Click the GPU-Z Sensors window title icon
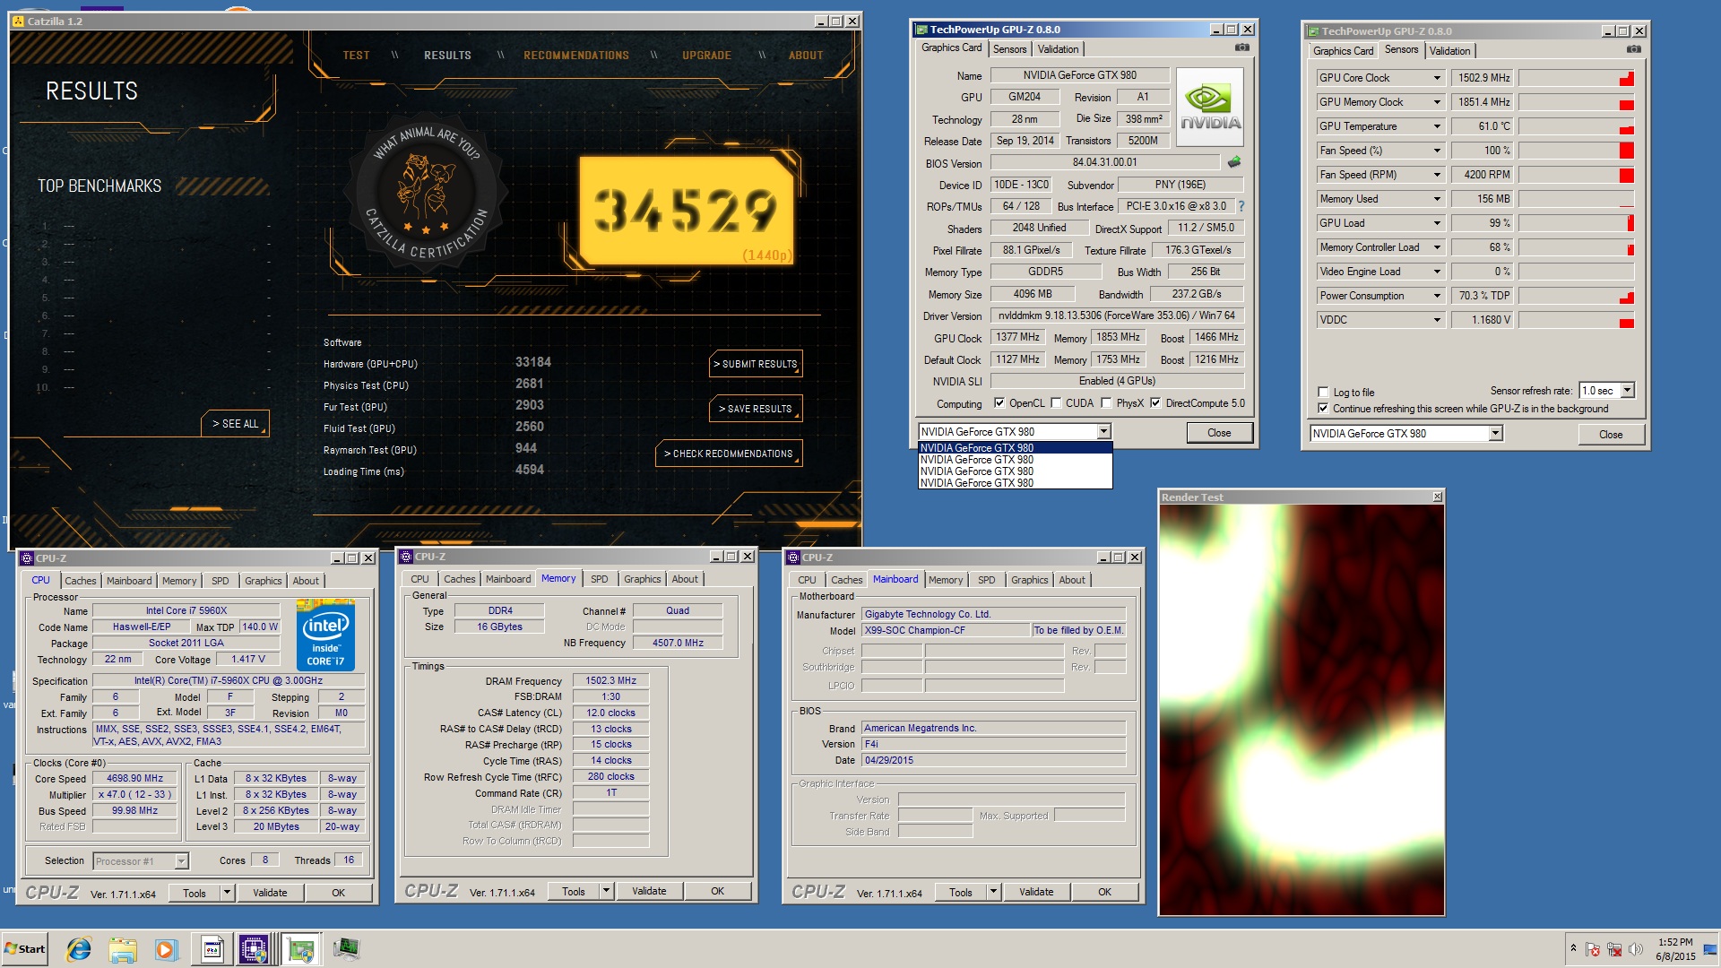Screen dimensions: 1721x968 [x=1312, y=31]
